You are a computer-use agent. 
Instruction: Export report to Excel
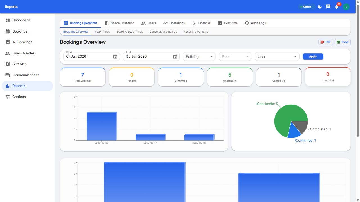[343, 42]
